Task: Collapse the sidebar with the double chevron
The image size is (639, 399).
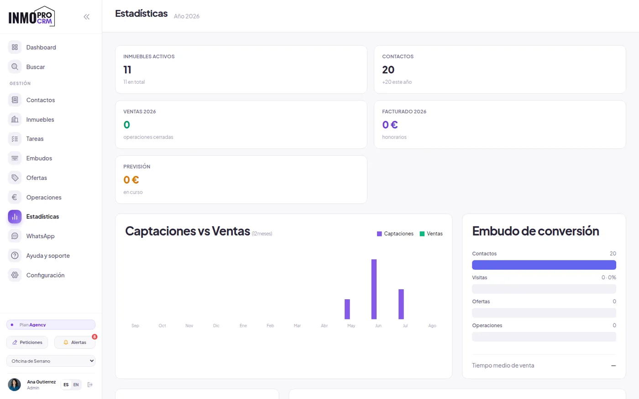Action: pyautogui.click(x=86, y=17)
